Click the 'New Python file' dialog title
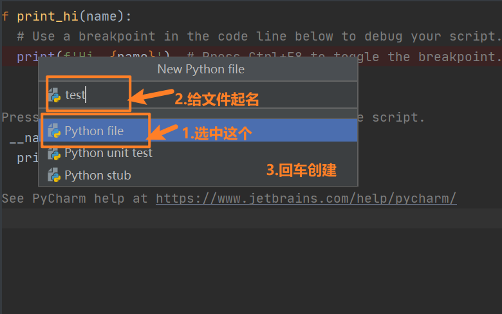The width and height of the screenshot is (502, 314). (201, 69)
